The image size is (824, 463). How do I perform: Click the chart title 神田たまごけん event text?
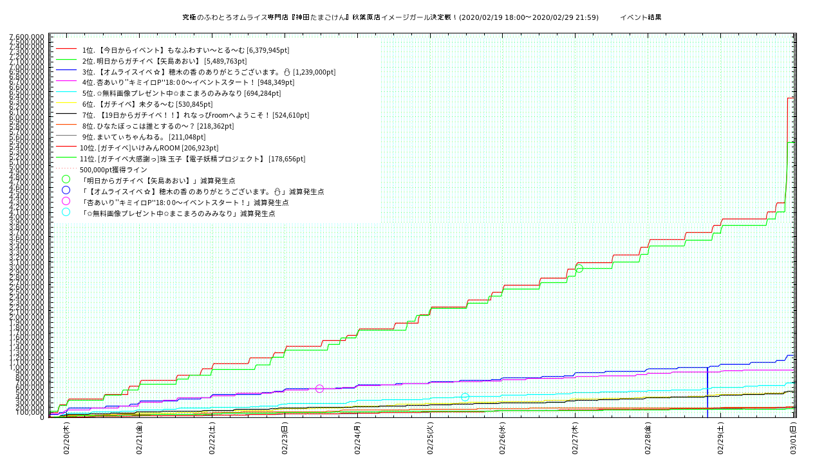pos(391,17)
